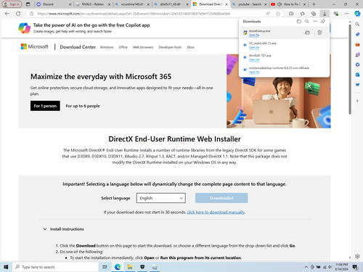Open the Copilot sidebar icon
This screenshot has height=272, width=363.
357,14
